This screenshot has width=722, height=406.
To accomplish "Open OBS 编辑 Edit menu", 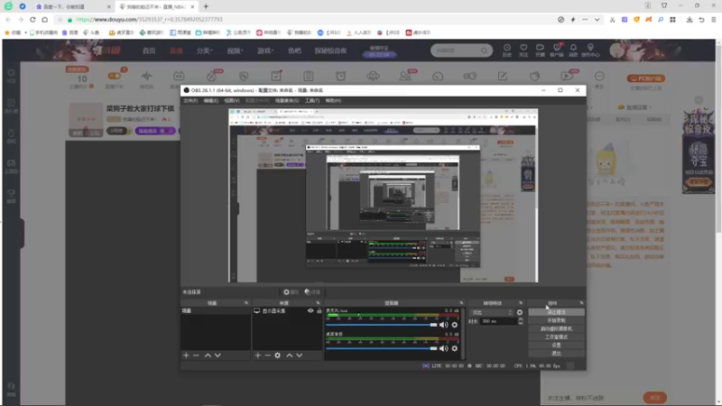I will coord(210,100).
